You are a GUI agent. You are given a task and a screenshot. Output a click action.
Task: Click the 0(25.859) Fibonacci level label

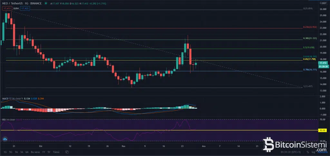tap(307, 8)
